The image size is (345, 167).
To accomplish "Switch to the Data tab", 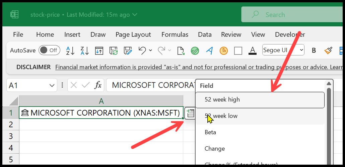I will pos(205,35).
